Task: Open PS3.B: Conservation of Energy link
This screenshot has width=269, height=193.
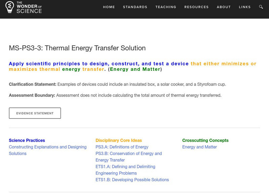Action: [x=128, y=153]
